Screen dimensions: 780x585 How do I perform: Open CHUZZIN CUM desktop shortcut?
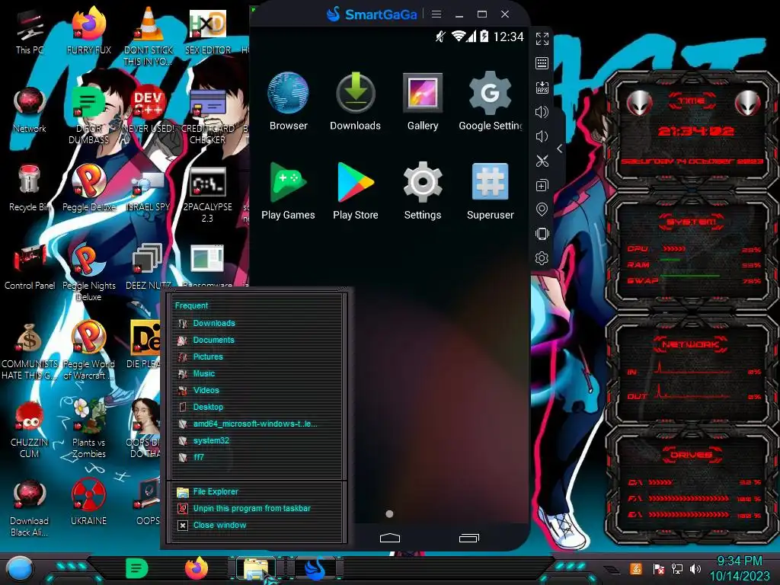click(x=30, y=429)
